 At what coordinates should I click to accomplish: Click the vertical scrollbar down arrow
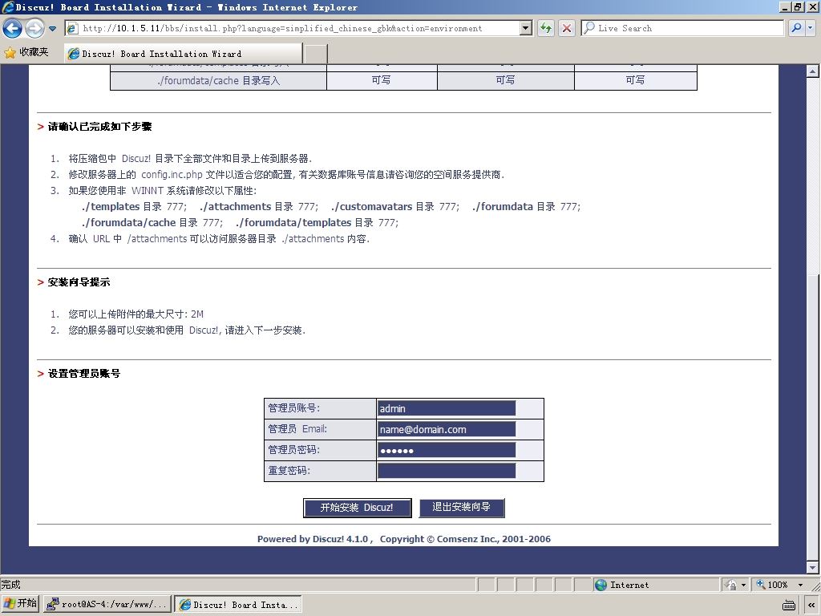(x=813, y=567)
